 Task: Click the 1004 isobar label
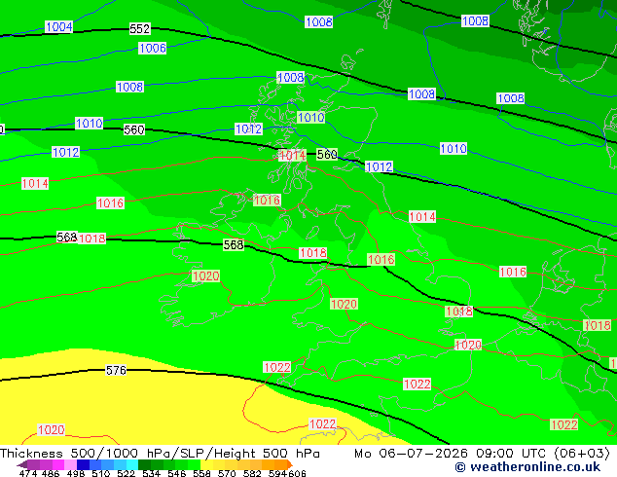[x=59, y=26]
